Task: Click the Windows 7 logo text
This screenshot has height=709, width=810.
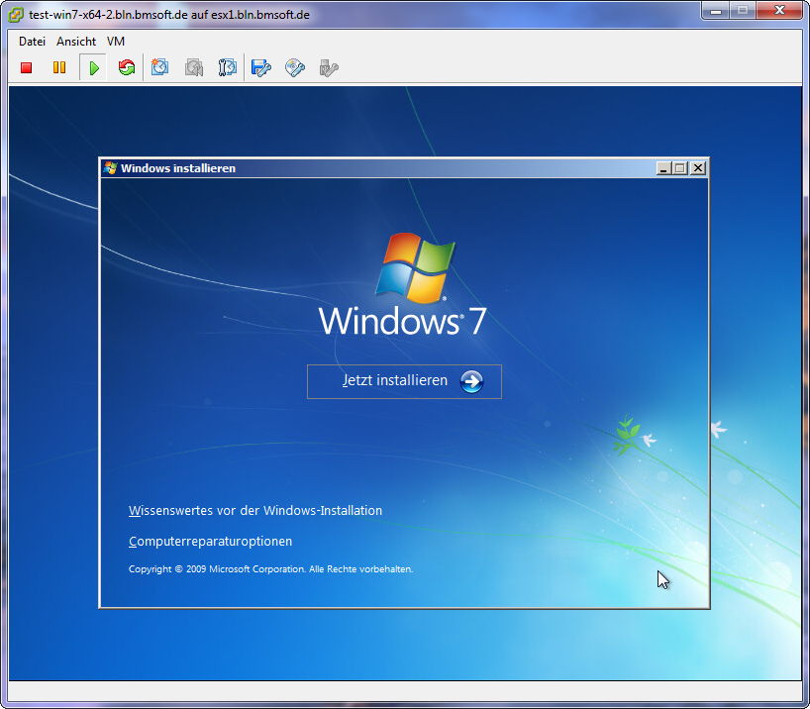Action: coord(402,321)
